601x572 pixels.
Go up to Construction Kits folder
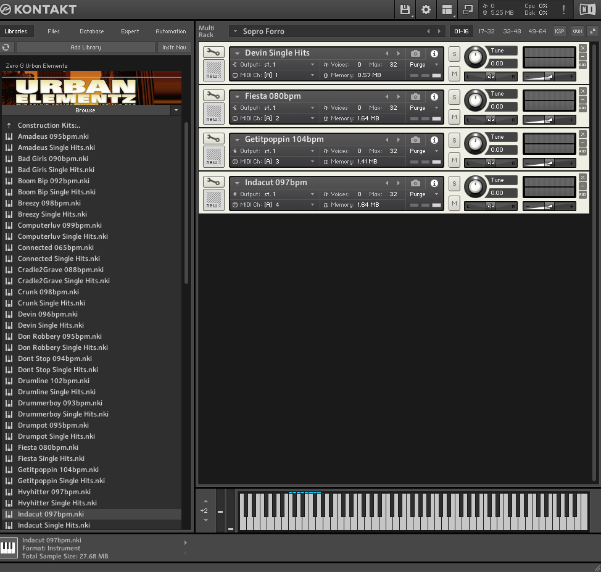coord(49,125)
